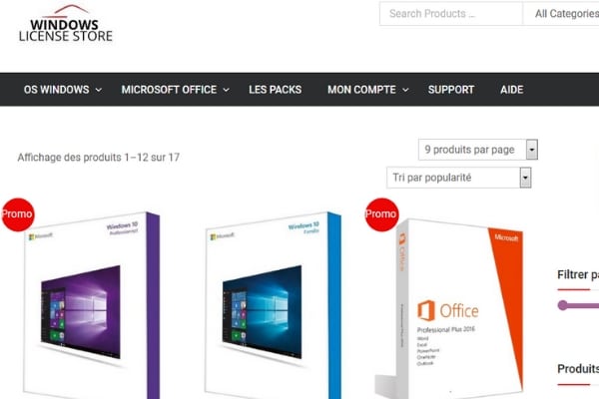This screenshot has width=599, height=399.
Task: Open Windows 10 Professional purple product image
Action: point(92,305)
